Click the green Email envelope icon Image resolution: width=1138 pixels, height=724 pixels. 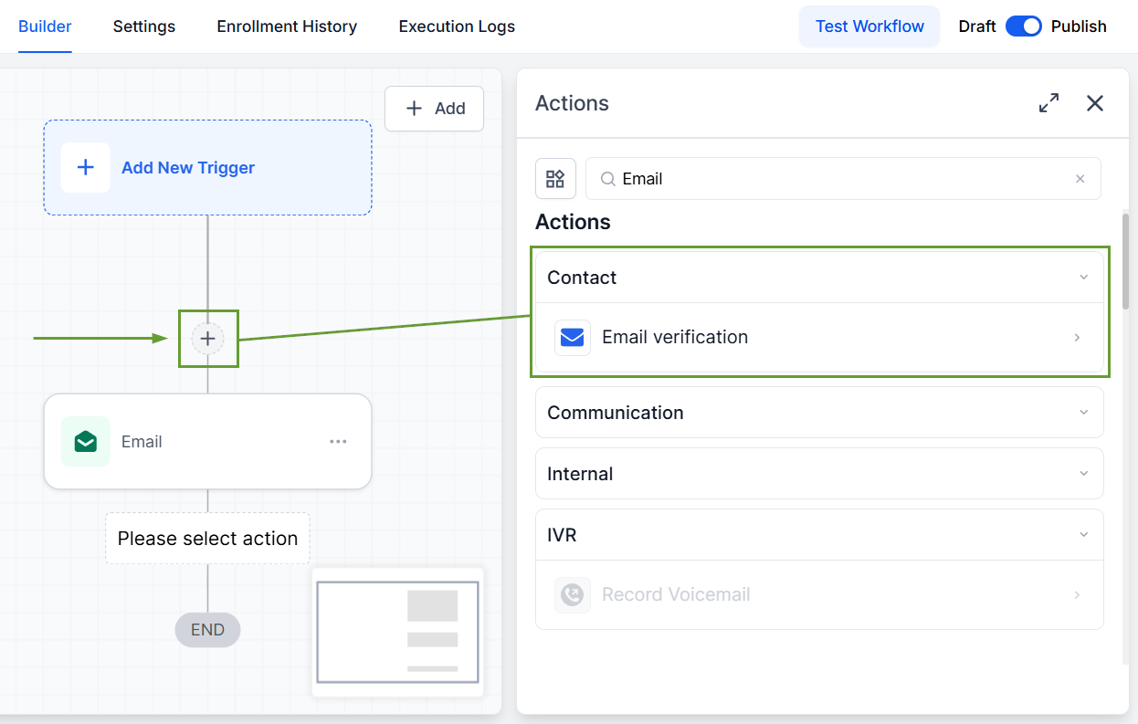point(86,442)
